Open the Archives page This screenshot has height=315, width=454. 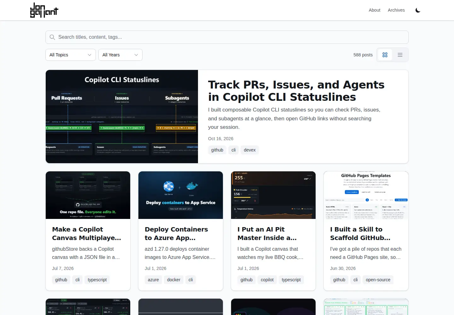click(x=396, y=10)
